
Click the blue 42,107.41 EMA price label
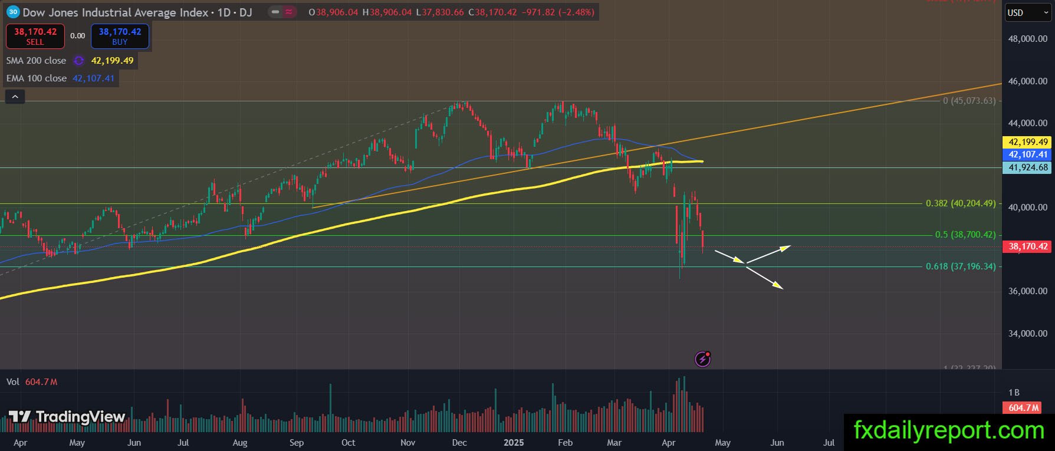[x=1028, y=154]
